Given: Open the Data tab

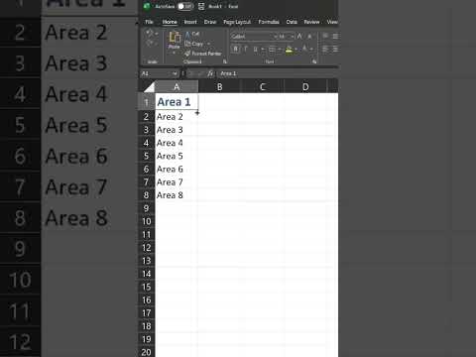Looking at the screenshot, I should click(x=292, y=22).
